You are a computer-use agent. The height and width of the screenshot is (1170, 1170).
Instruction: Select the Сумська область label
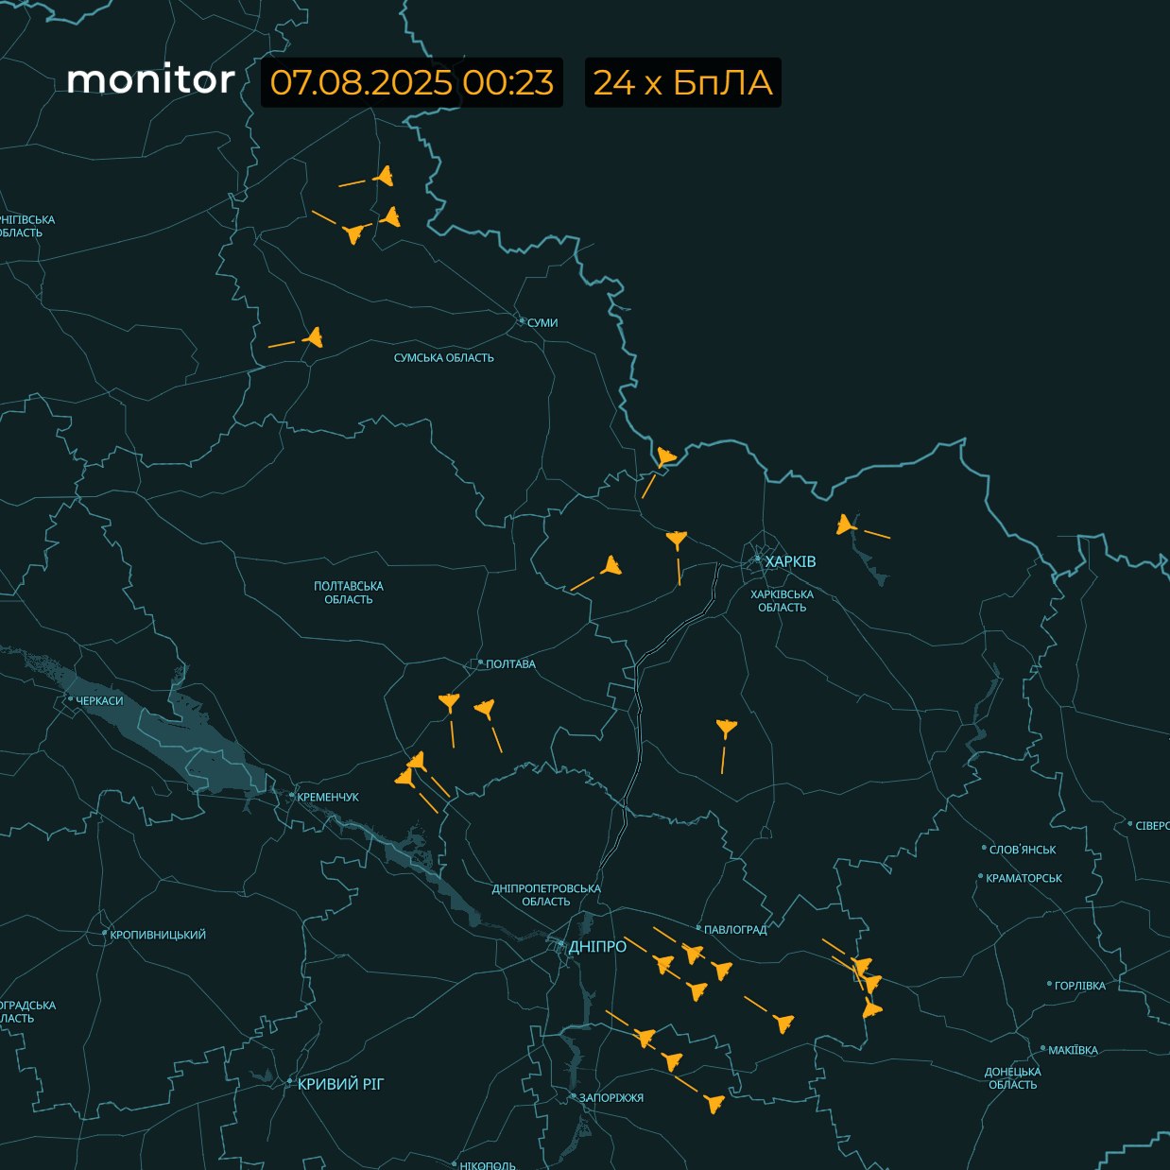coord(444,357)
